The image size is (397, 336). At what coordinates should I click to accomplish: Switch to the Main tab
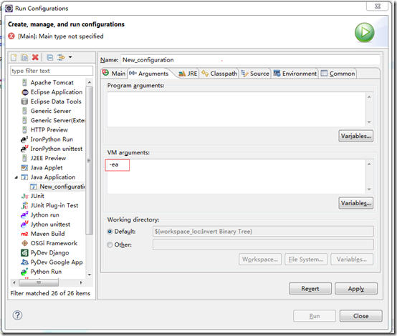(114, 74)
